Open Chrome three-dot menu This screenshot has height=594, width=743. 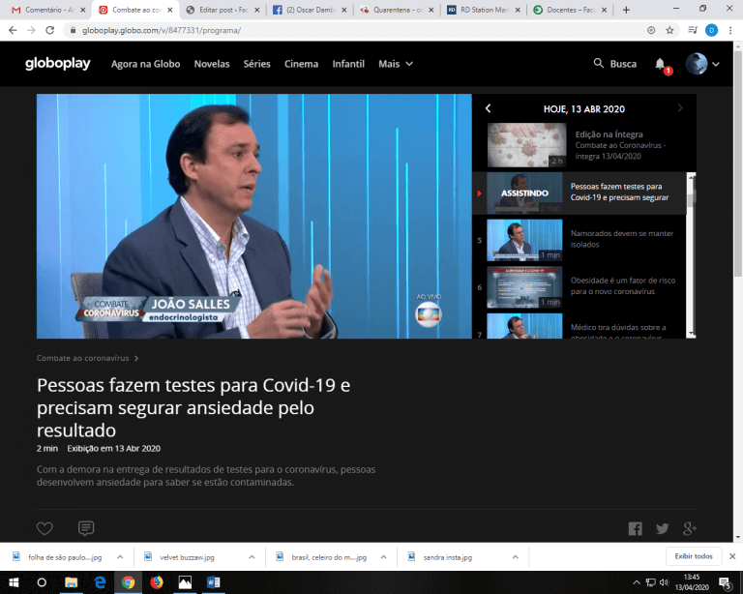coord(730,30)
